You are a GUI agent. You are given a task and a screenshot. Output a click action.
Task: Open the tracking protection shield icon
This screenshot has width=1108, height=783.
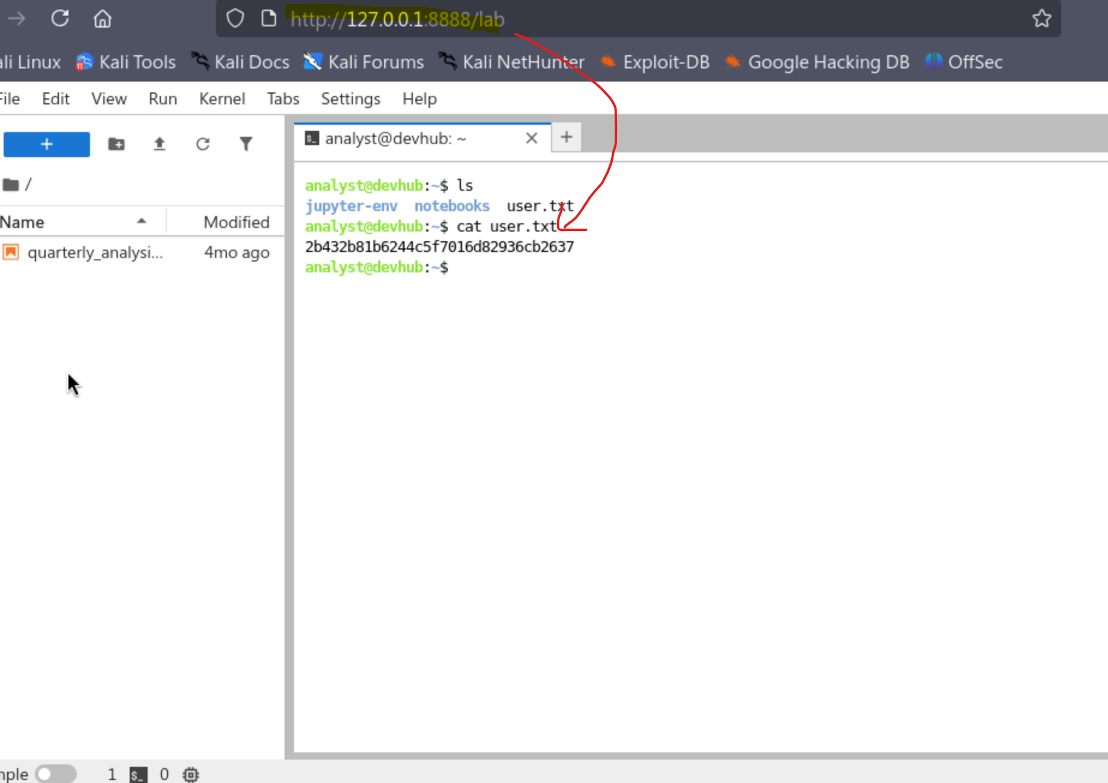point(235,19)
